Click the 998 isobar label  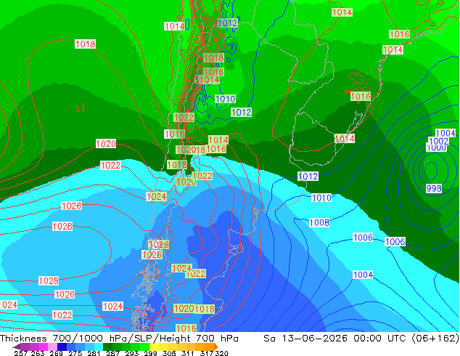click(x=434, y=188)
